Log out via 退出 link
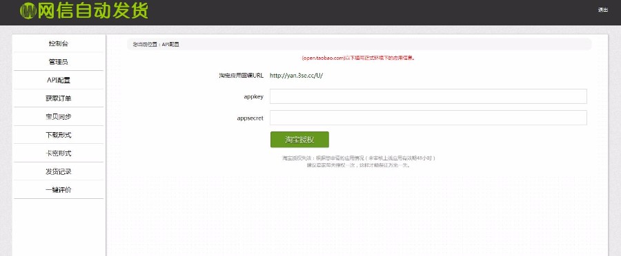This screenshot has width=621, height=256. [x=603, y=10]
